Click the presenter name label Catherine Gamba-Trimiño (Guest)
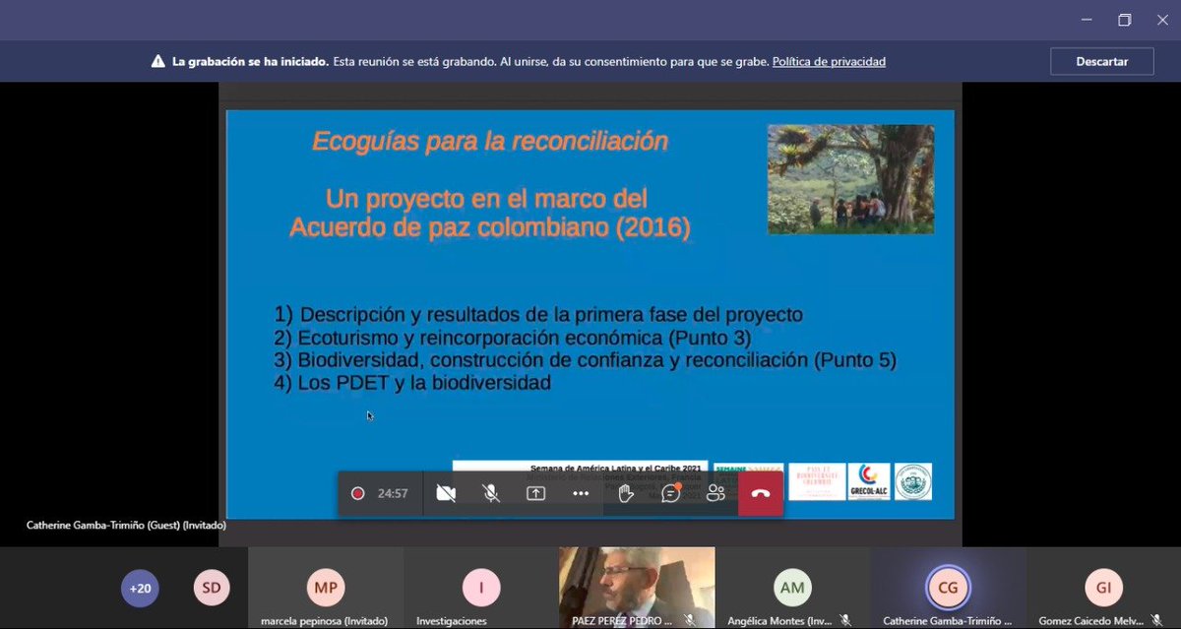1181x629 pixels. 126,526
